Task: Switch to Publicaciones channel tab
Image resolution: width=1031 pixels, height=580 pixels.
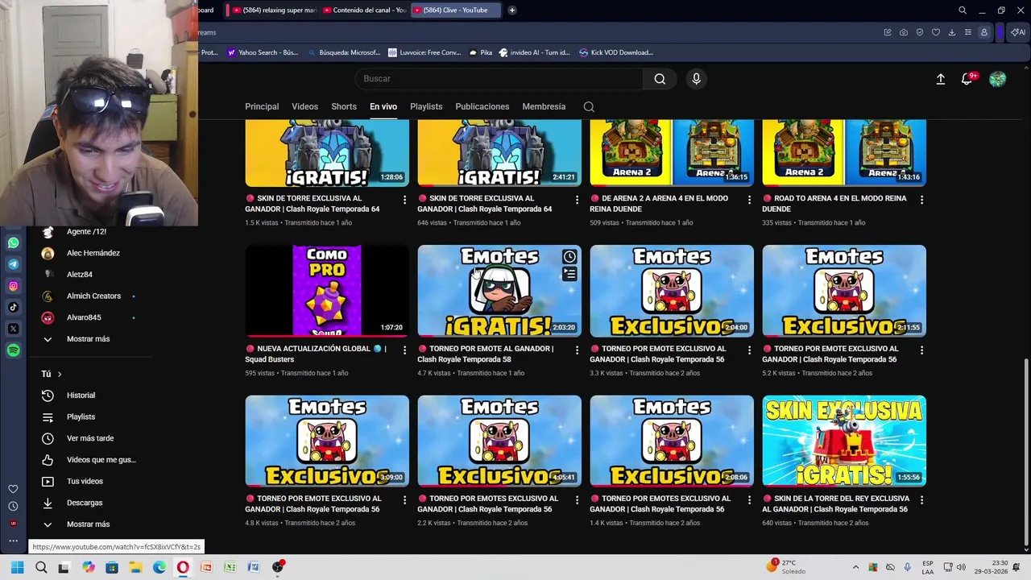Action: pos(482,106)
